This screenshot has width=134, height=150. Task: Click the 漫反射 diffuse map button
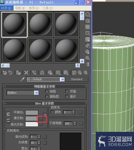tap(41, 118)
